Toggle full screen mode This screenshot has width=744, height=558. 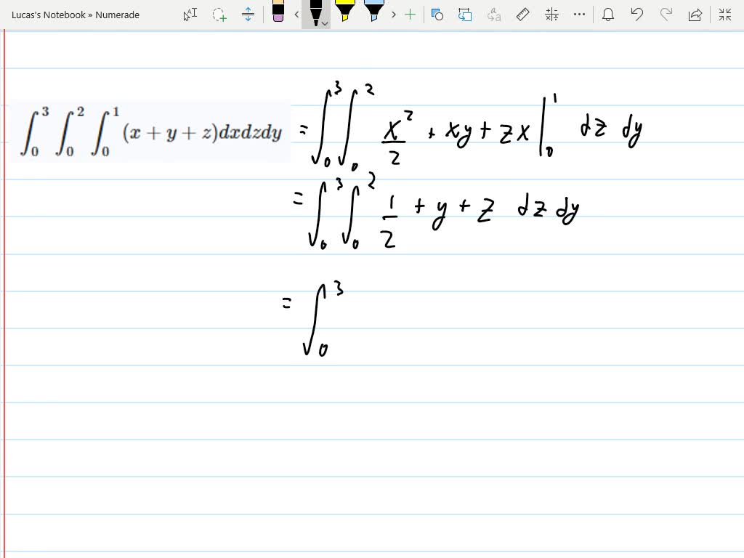click(x=724, y=15)
